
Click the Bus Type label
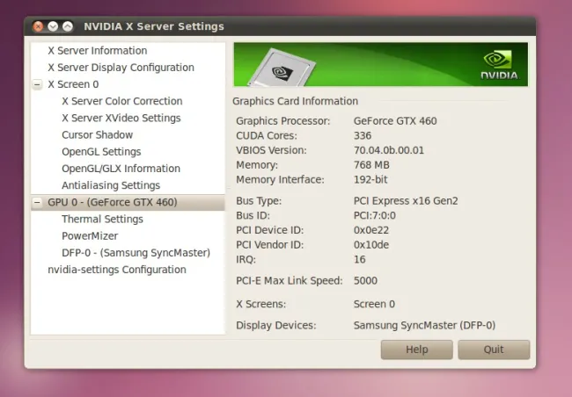[259, 201]
